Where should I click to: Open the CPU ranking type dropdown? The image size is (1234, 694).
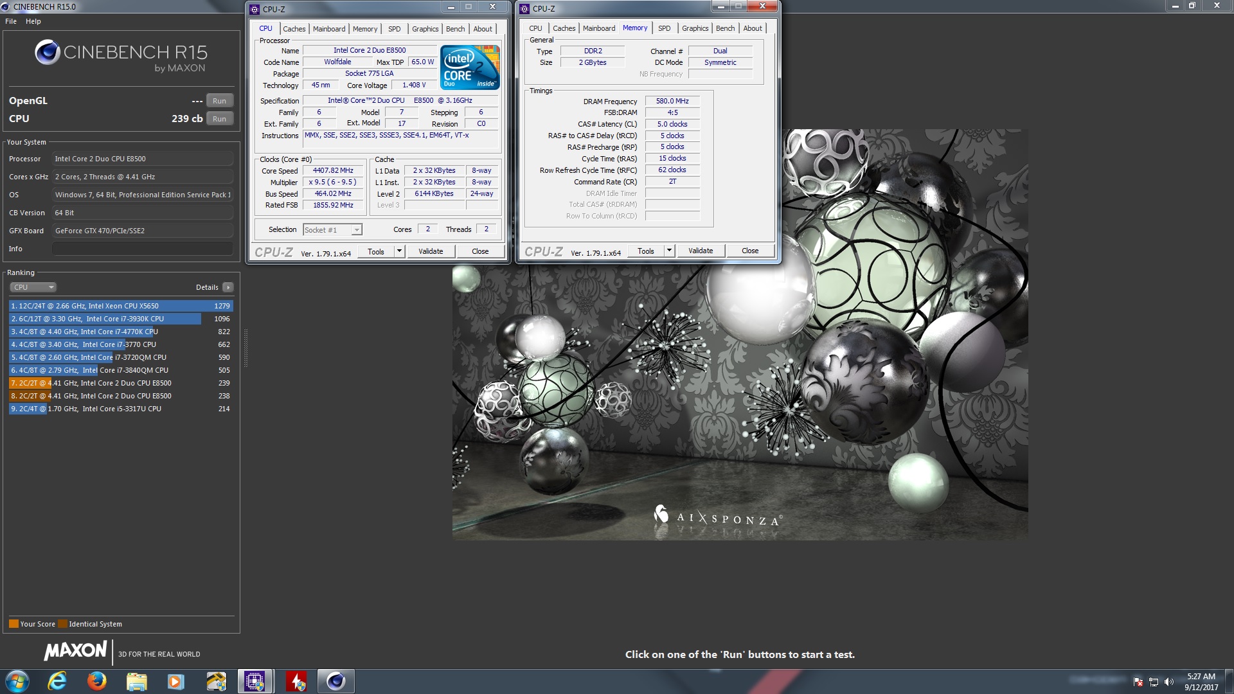pyautogui.click(x=33, y=287)
